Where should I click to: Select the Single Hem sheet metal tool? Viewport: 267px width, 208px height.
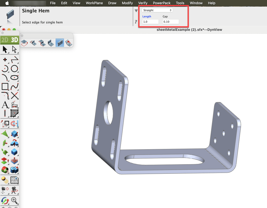point(60,43)
